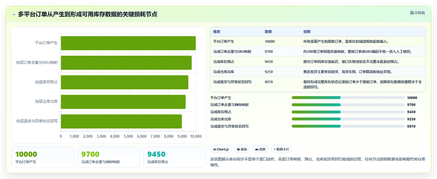Click the 维度 column header
This screenshot has height=179, width=437.
[x=217, y=32]
